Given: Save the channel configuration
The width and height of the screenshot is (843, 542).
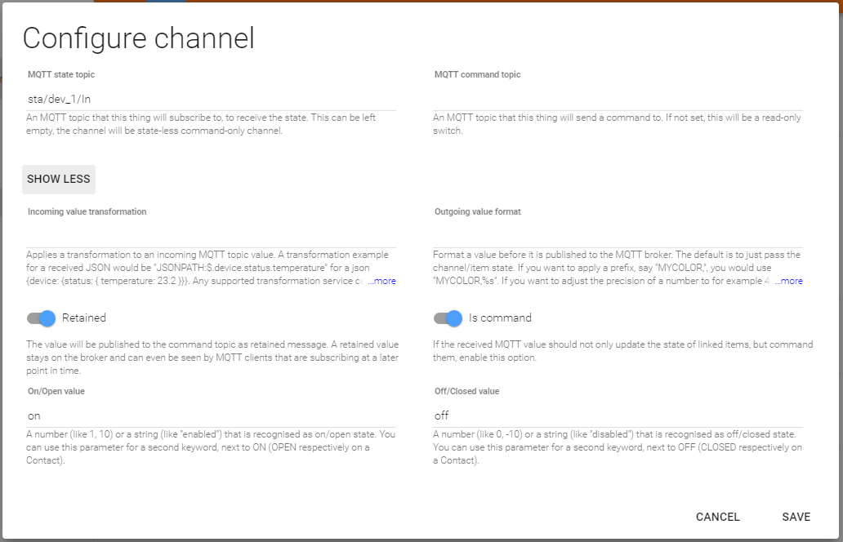Looking at the screenshot, I should click(796, 517).
